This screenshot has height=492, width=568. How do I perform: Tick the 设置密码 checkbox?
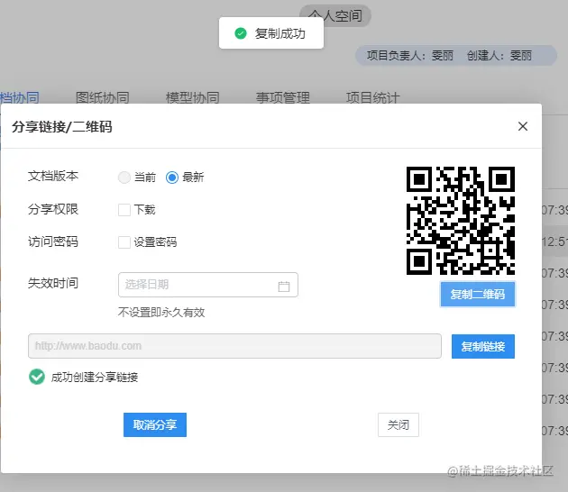(x=124, y=242)
